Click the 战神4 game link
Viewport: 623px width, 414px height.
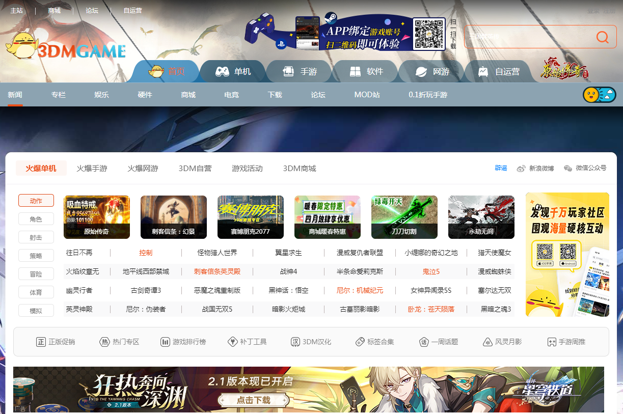[288, 271]
